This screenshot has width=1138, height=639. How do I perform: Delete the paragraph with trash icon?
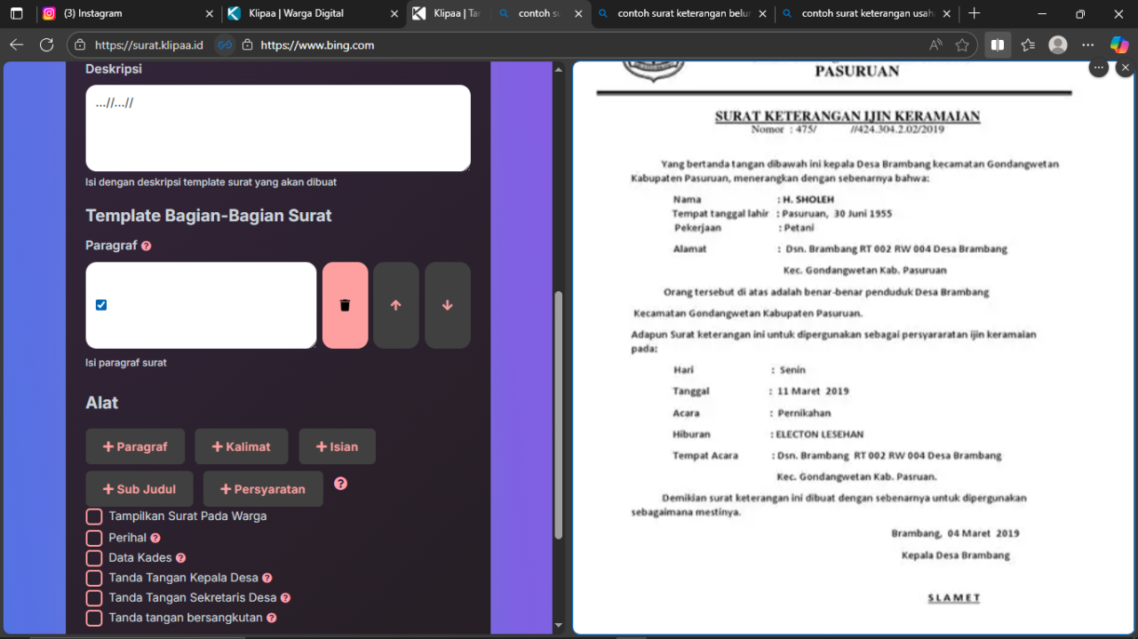[x=345, y=305]
